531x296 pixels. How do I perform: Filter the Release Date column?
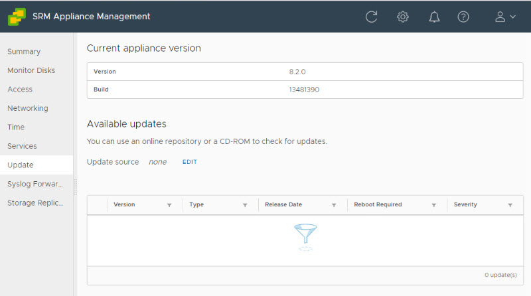[x=334, y=205]
